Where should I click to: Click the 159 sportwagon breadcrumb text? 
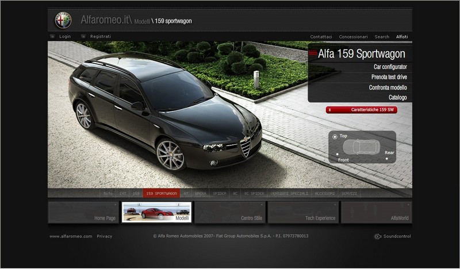pyautogui.click(x=173, y=21)
